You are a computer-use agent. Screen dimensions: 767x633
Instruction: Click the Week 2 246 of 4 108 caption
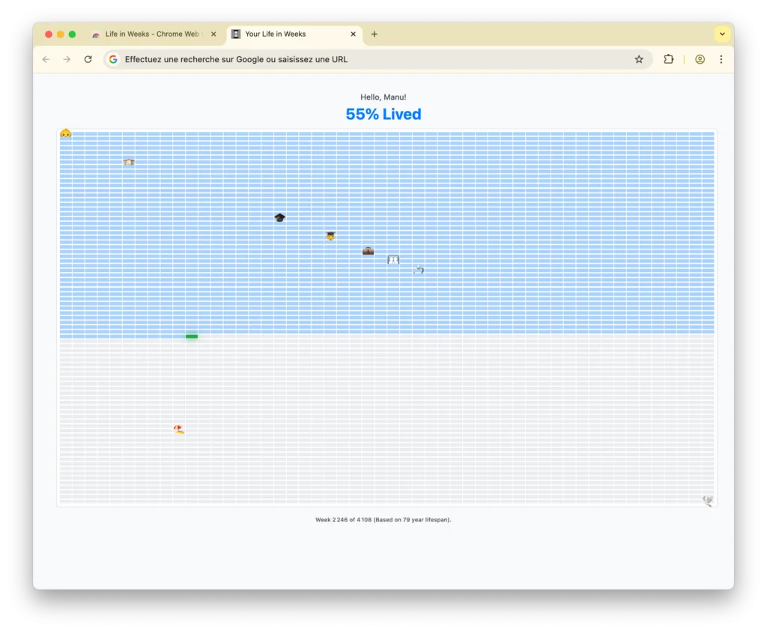[383, 520]
